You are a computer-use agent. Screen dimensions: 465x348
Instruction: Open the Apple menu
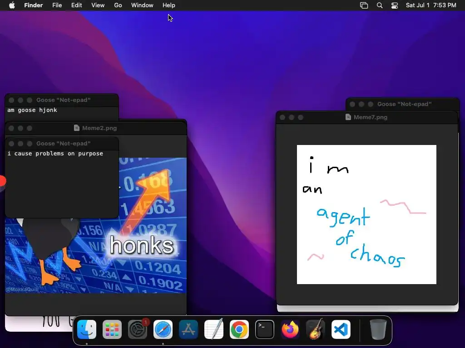[x=12, y=5]
